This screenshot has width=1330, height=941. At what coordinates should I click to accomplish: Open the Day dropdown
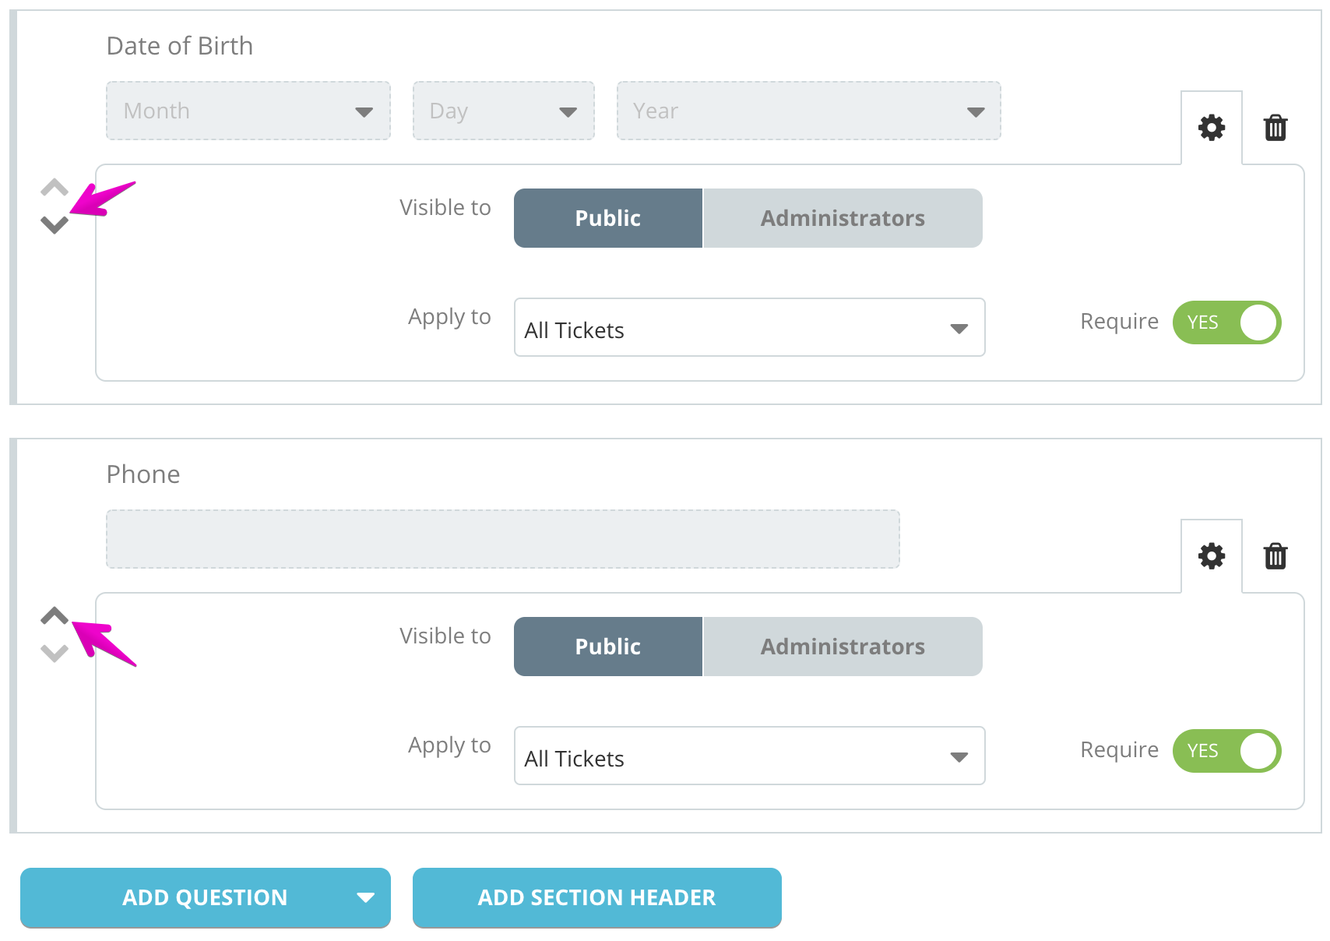[x=503, y=111]
